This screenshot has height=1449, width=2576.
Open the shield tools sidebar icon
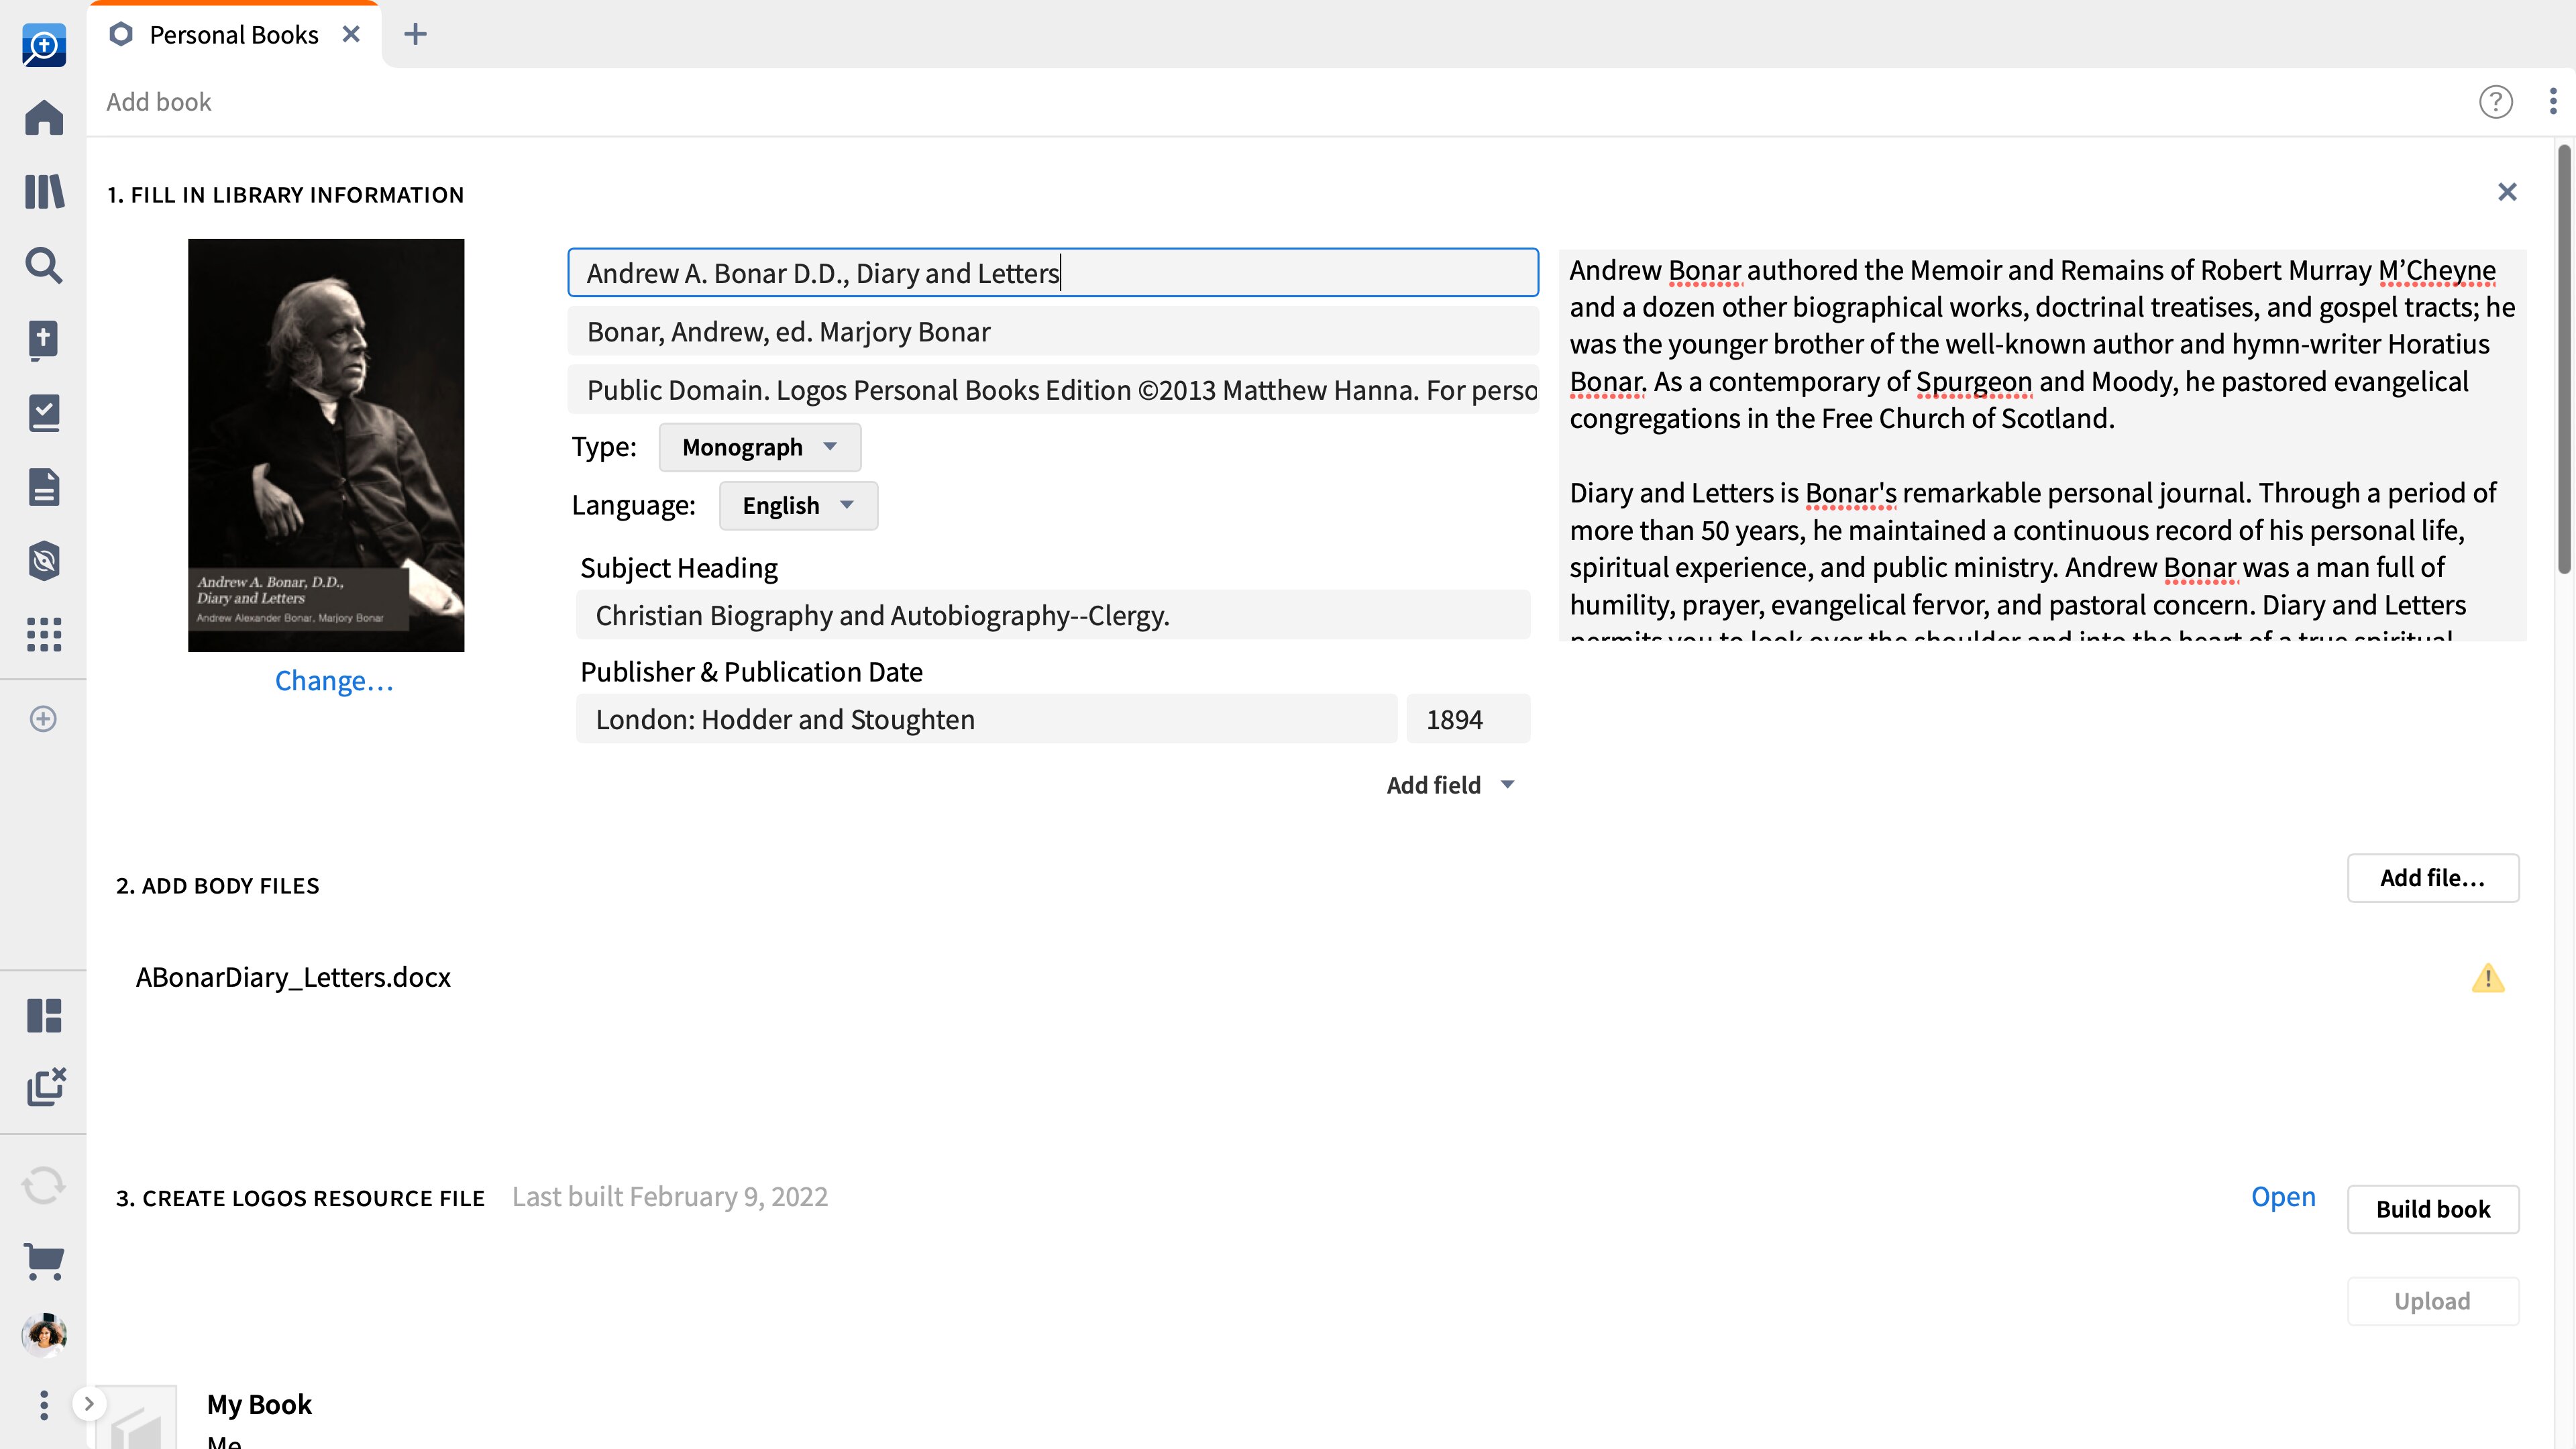point(44,561)
